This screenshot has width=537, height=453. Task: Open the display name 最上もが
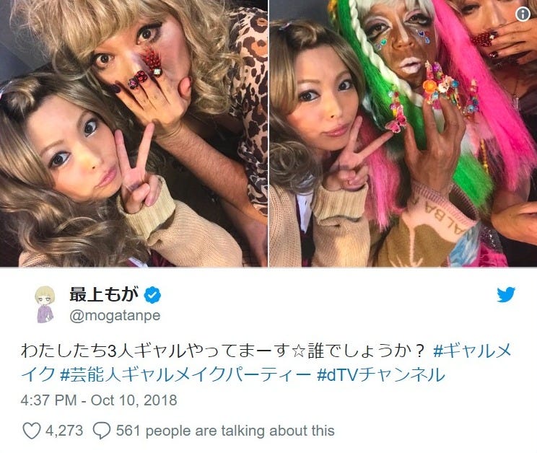coord(104,294)
